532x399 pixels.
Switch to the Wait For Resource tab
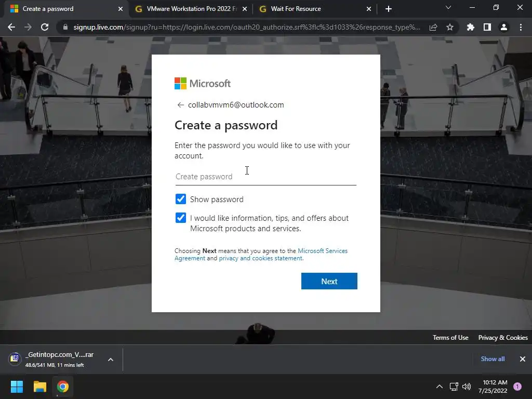315,9
